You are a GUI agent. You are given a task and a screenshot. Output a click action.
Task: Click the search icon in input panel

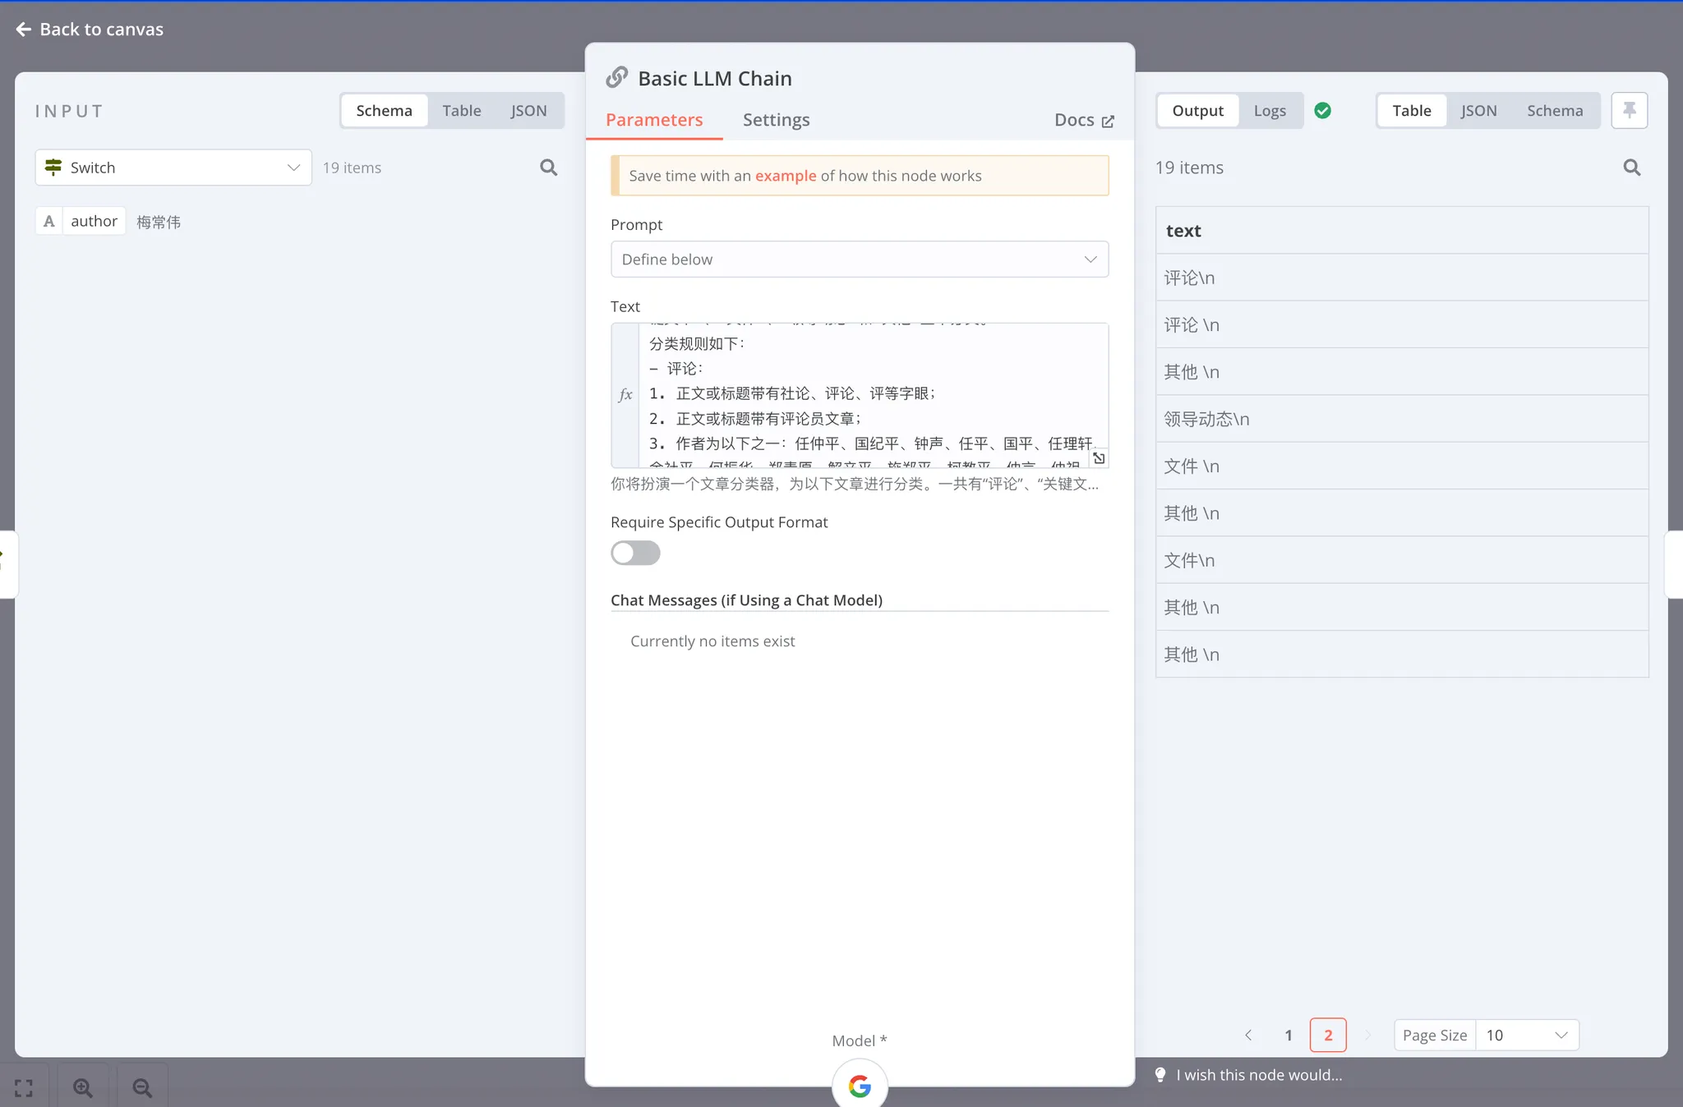point(548,168)
